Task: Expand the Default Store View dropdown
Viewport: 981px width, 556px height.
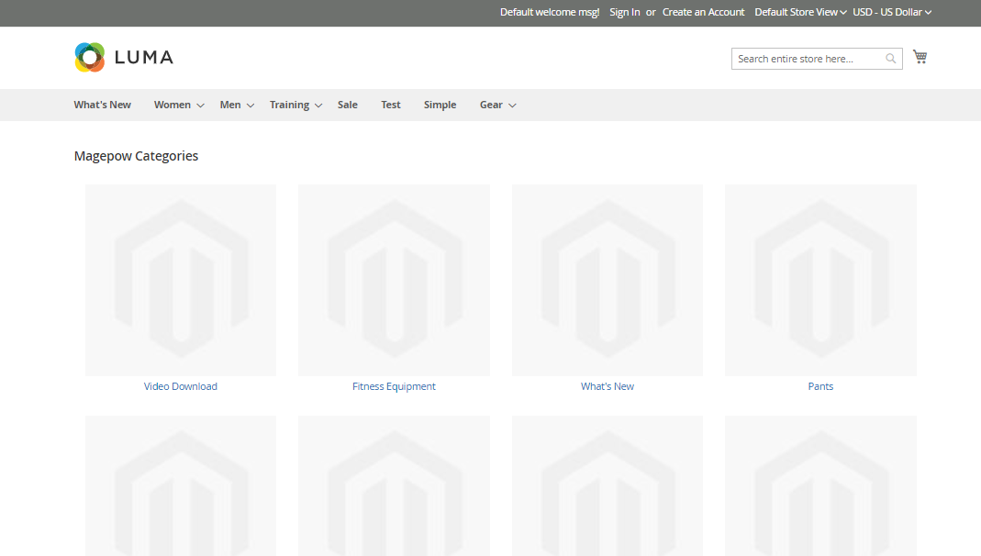Action: coord(799,12)
